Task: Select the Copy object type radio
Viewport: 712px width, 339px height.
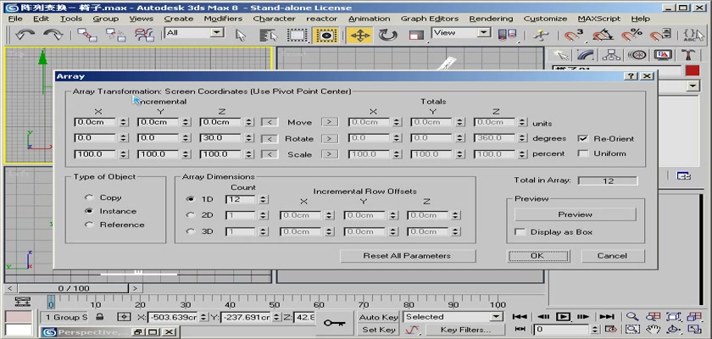Action: click(x=89, y=197)
